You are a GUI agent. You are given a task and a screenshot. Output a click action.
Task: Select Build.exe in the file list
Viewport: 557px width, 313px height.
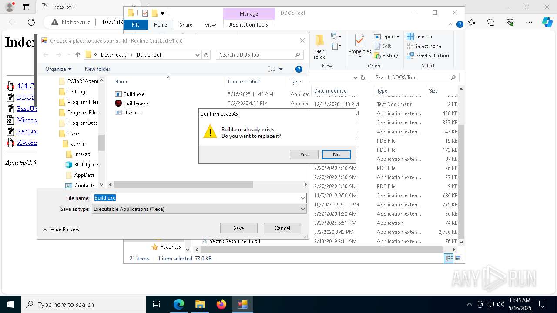pyautogui.click(x=134, y=94)
